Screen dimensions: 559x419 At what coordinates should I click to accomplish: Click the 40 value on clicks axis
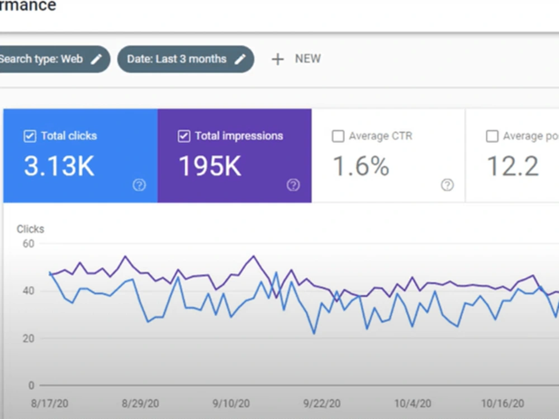click(29, 291)
